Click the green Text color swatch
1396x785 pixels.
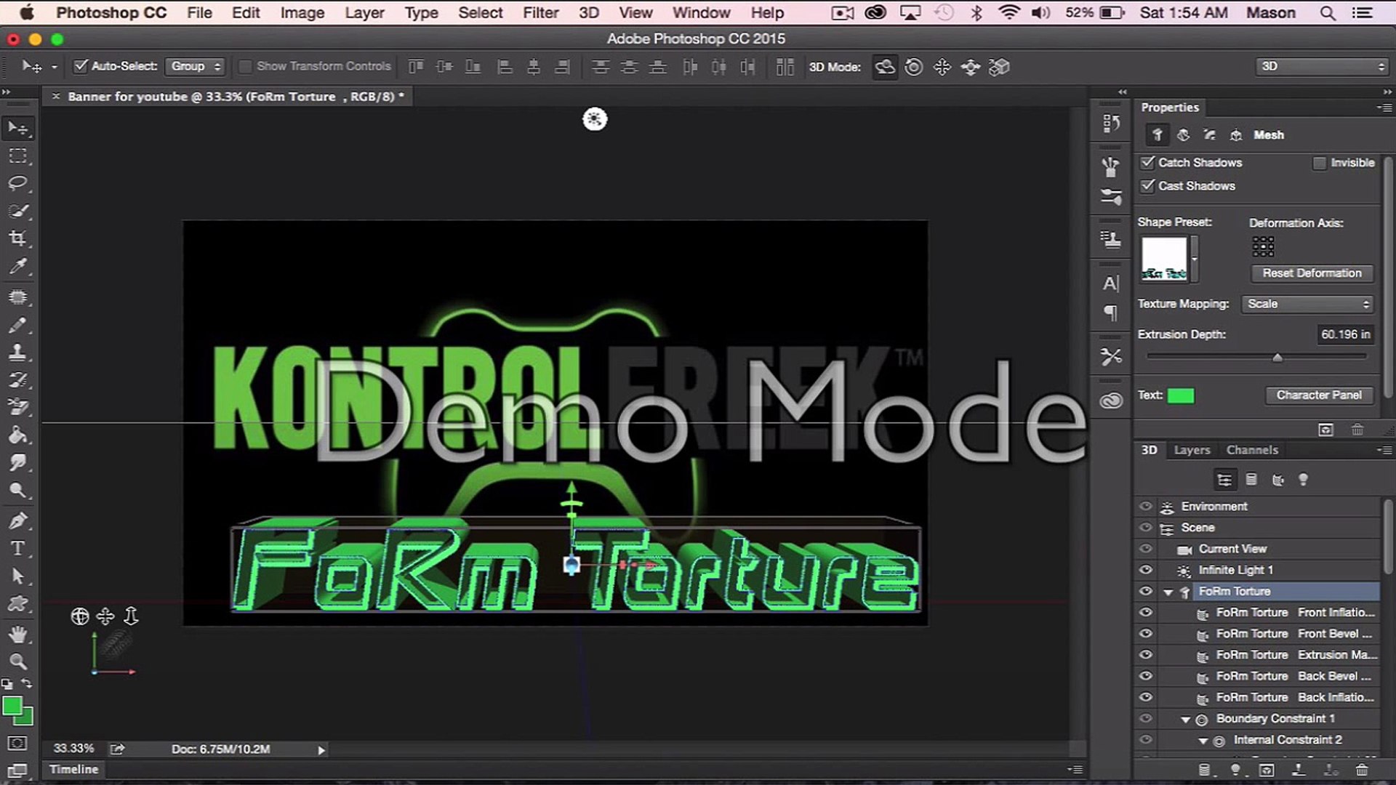[1180, 395]
